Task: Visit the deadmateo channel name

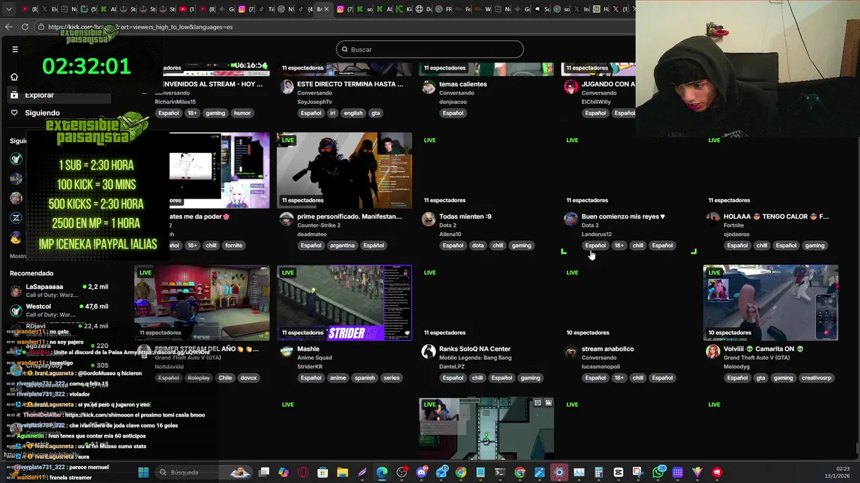Action: (311, 234)
